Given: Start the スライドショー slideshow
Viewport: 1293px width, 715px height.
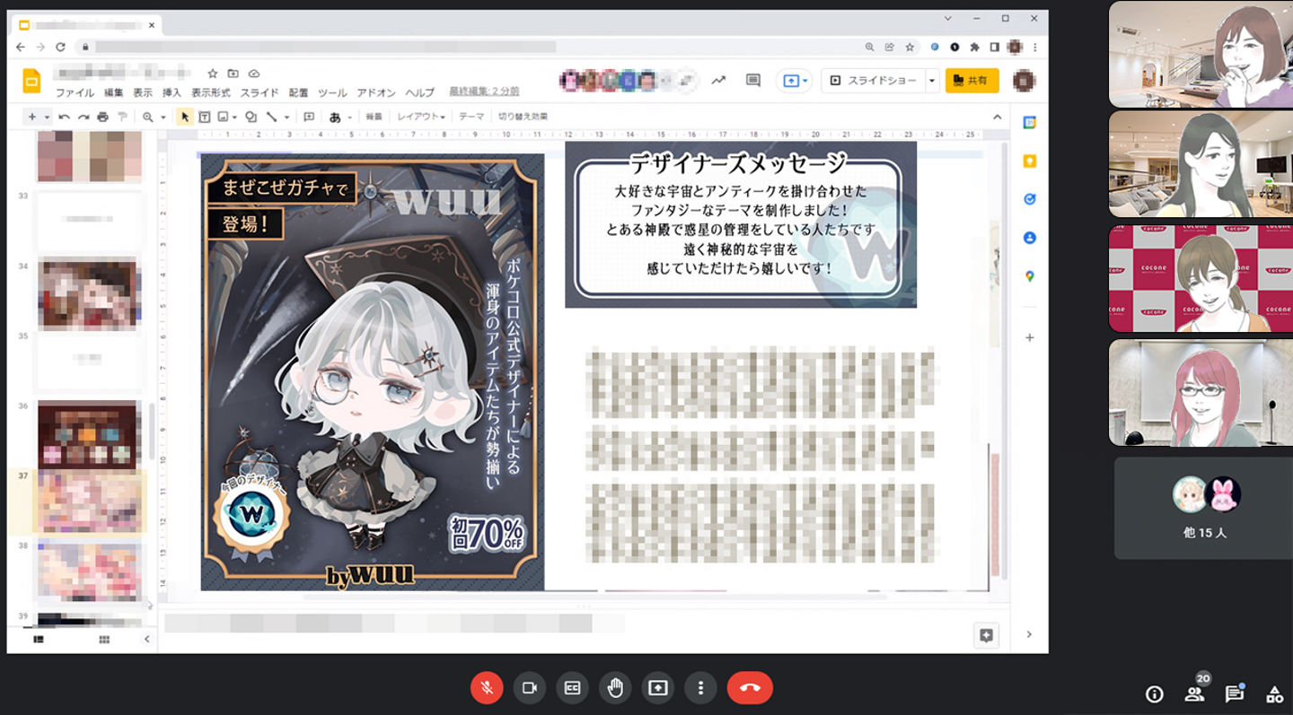Looking at the screenshot, I should (x=873, y=80).
